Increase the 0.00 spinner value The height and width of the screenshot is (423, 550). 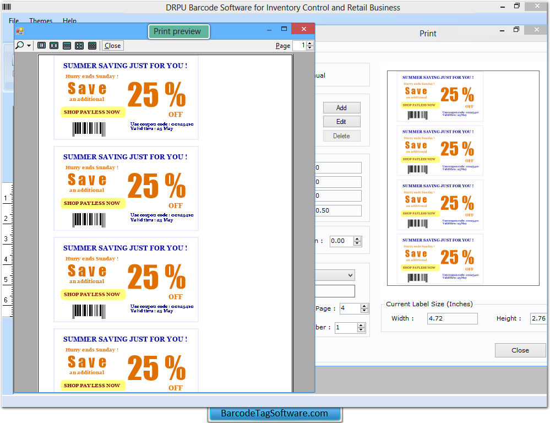(357, 238)
